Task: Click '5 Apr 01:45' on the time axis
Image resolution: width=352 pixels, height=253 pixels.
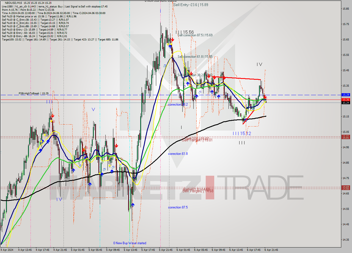Action: [x=78, y=250]
